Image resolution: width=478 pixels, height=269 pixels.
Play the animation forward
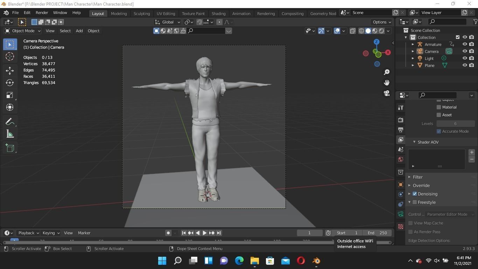[x=205, y=233]
